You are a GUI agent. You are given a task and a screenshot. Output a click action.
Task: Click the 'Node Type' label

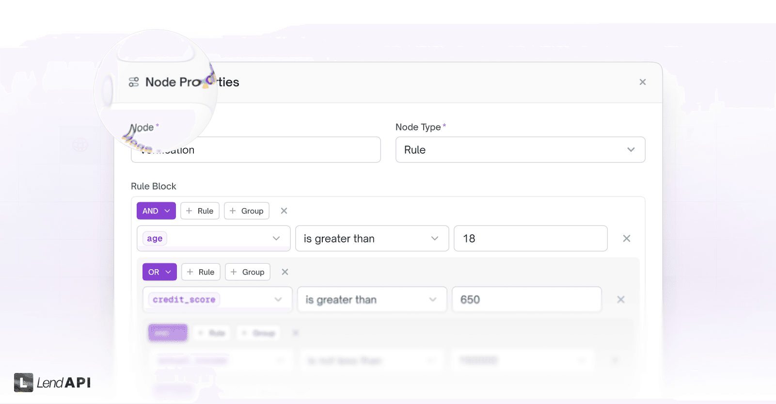418,127
